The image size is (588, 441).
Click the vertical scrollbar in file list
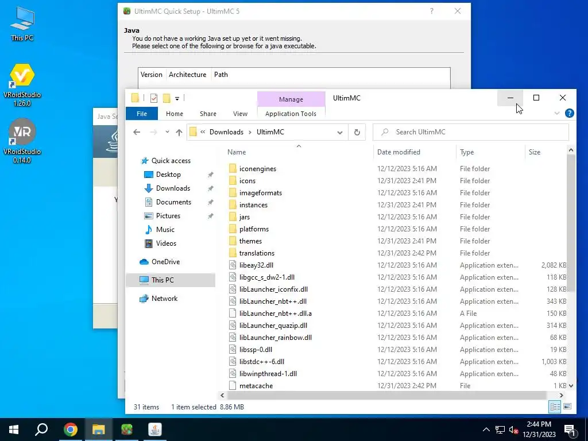pyautogui.click(x=571, y=223)
